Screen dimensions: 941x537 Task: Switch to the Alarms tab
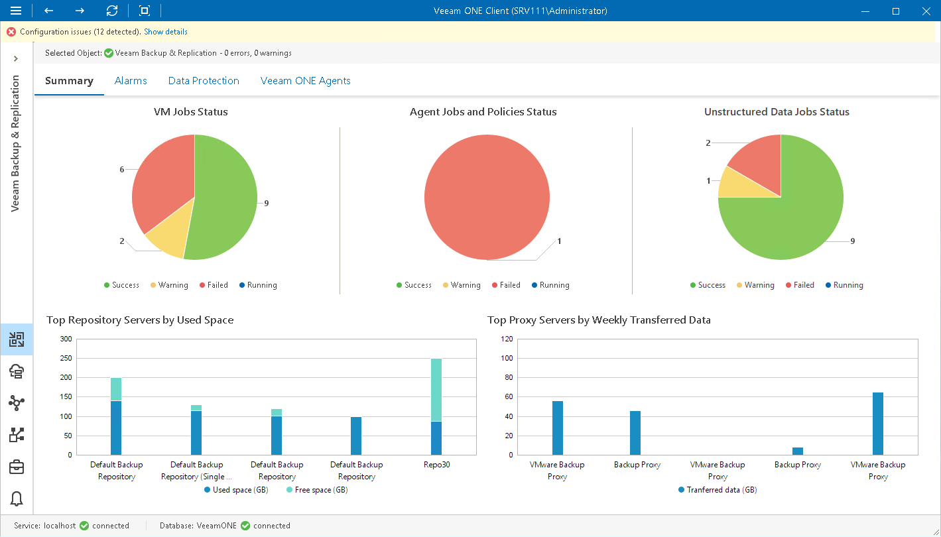pos(131,80)
